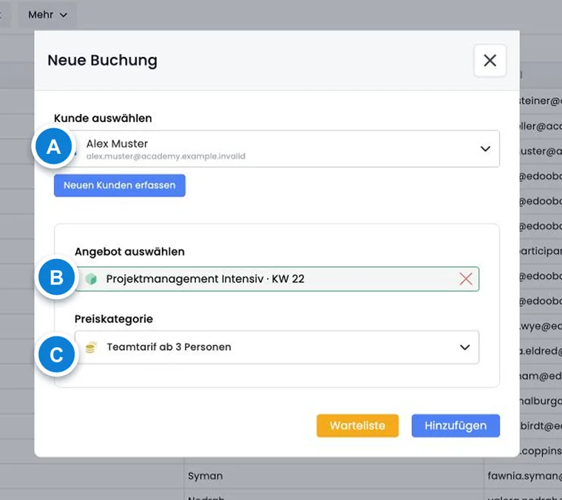The image size is (562, 500).
Task: Click the green cube offer icon
Action: [91, 279]
